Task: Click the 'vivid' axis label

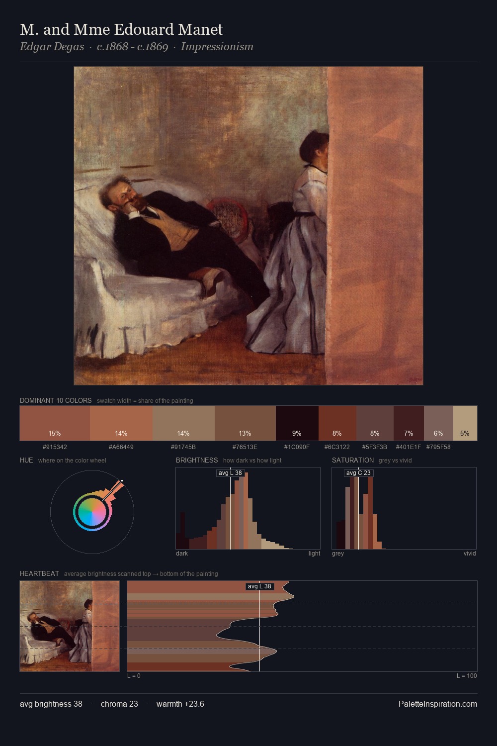Action: point(470,554)
